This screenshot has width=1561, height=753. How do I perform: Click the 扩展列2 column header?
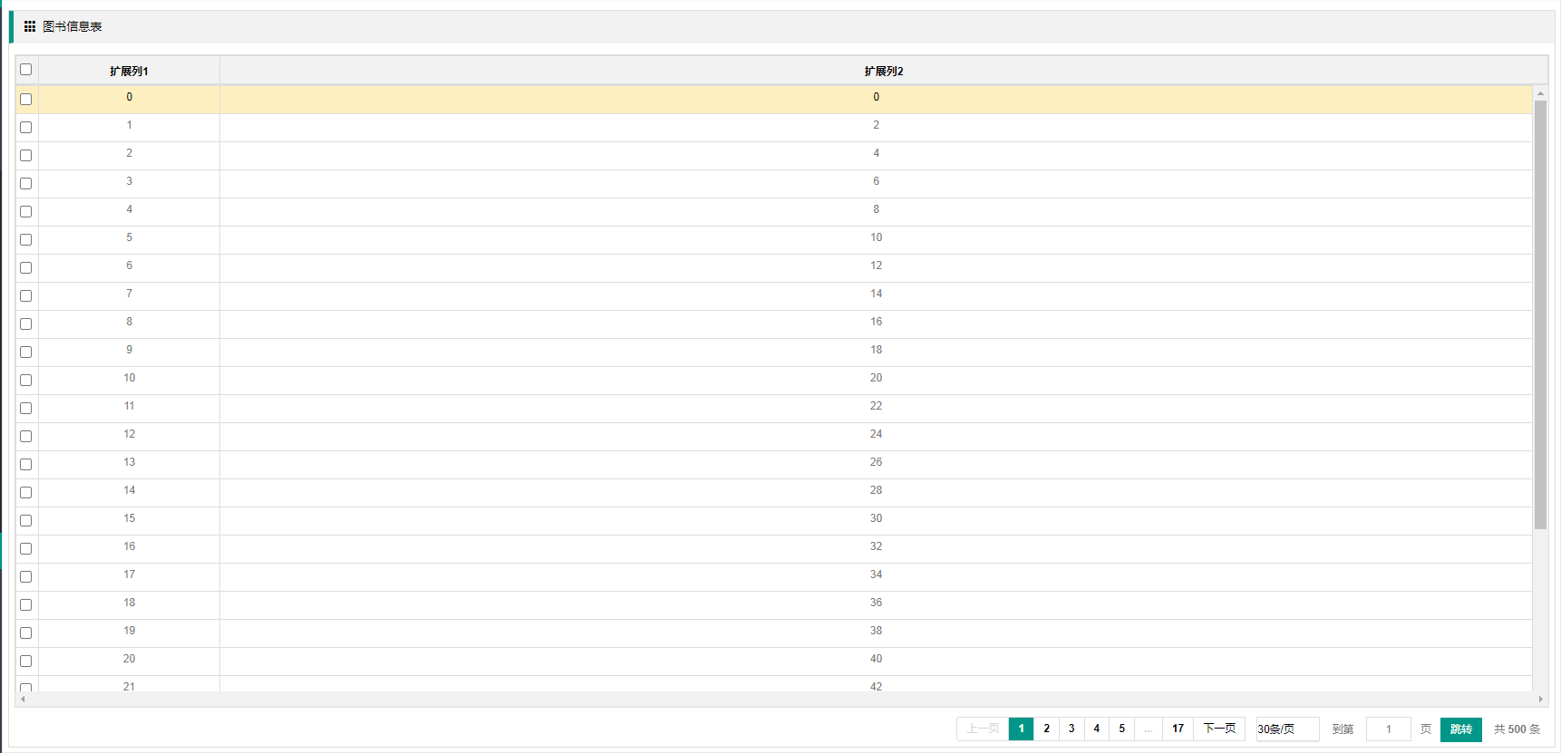pos(883,71)
